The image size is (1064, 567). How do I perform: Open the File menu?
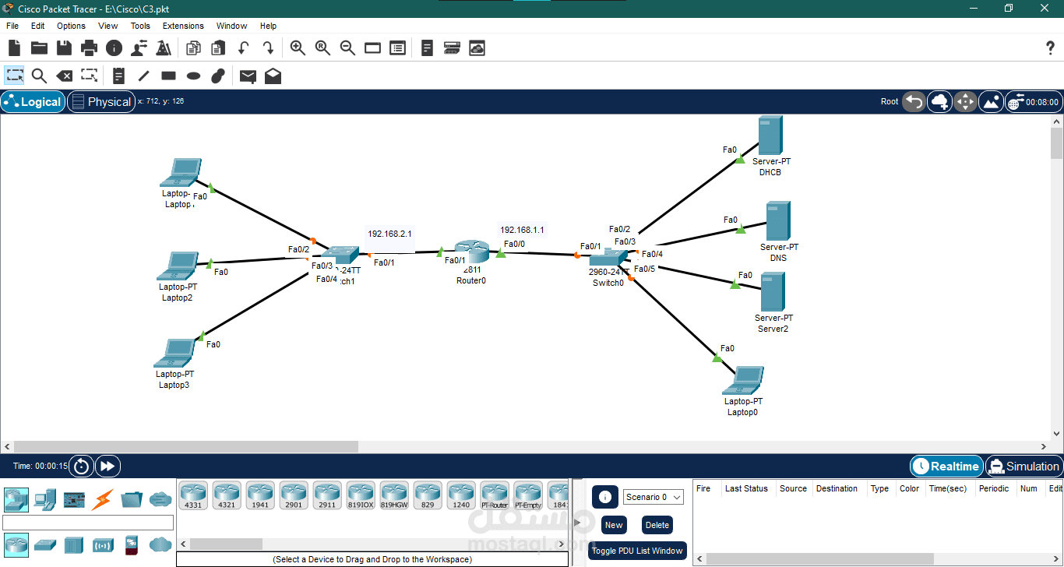[x=12, y=26]
